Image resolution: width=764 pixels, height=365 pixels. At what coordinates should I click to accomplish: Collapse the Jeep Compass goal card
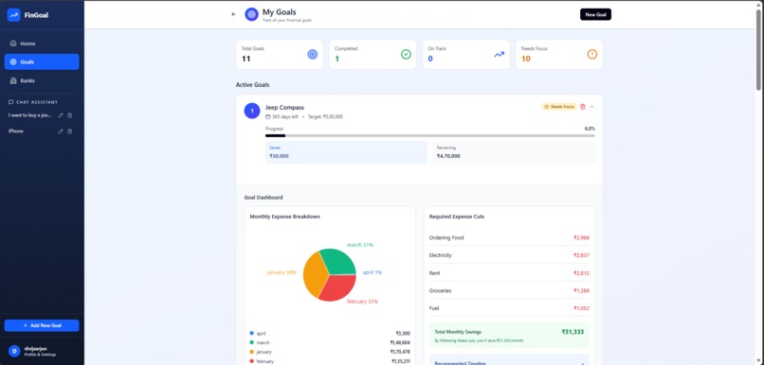coord(592,107)
